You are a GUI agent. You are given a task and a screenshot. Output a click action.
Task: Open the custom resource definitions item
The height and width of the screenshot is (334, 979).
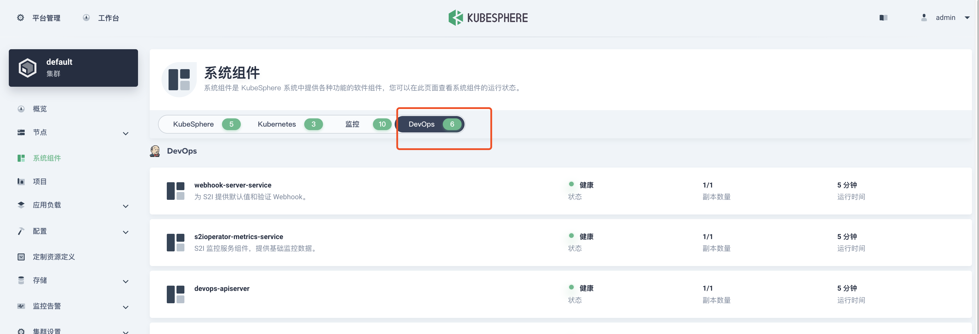53,257
